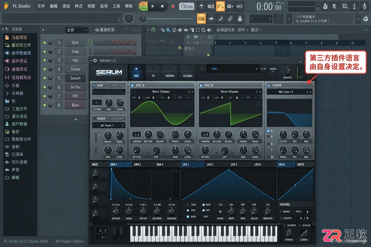Image resolution: width=371 pixels, height=247 pixels.
Task: Toggle the PAT/SONG mode switch
Action: [x=143, y=6]
